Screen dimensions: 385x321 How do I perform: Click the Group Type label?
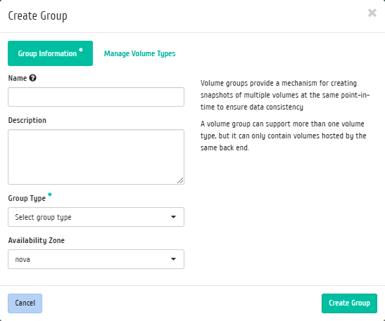point(27,198)
